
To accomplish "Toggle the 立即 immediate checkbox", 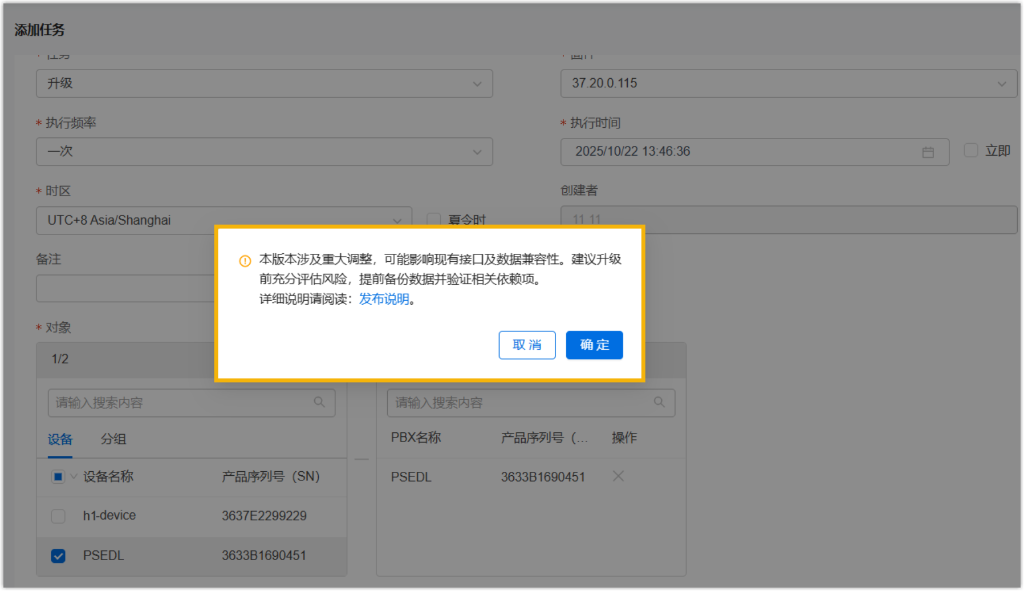I will [x=970, y=151].
